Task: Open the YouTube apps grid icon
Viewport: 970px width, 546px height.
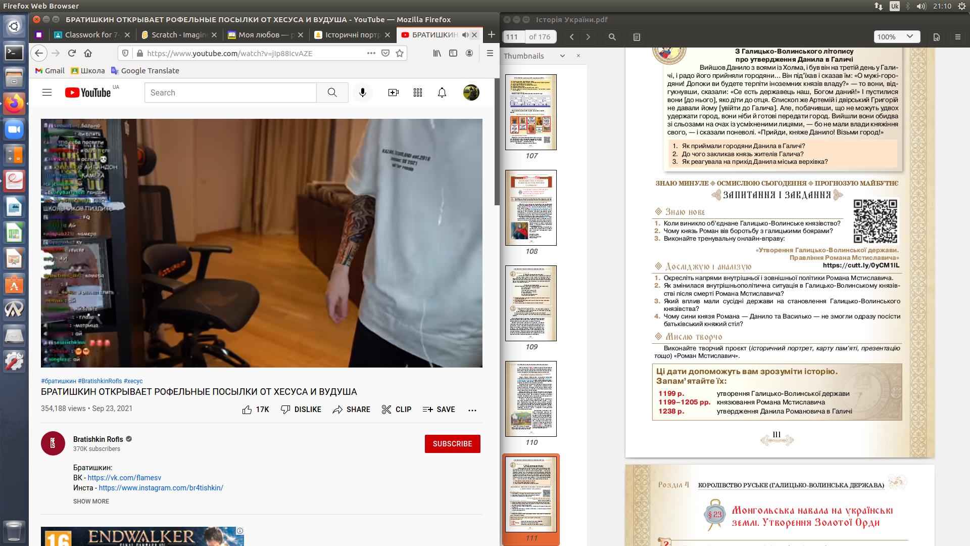Action: click(417, 93)
